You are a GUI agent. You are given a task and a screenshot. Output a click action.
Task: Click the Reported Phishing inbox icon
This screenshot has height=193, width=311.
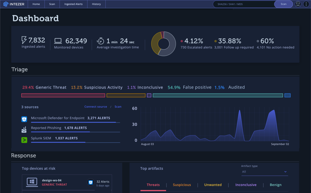pos(24,129)
